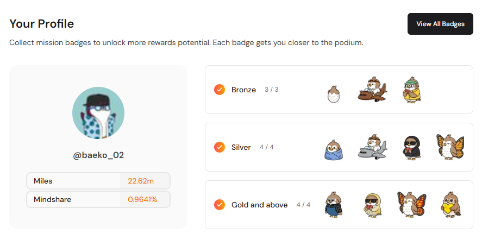The image size is (482, 240).
Task: Open View All Badges
Action: (440, 24)
